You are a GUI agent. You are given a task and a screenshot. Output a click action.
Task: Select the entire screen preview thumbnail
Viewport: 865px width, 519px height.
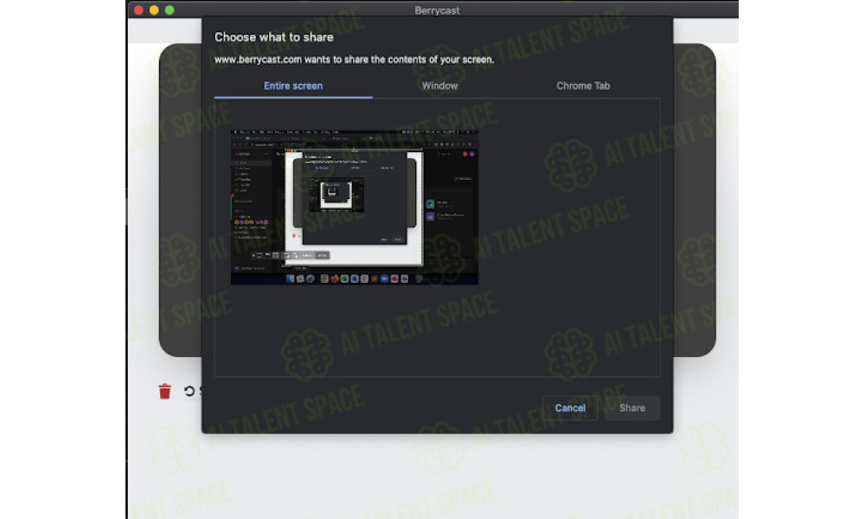[354, 208]
